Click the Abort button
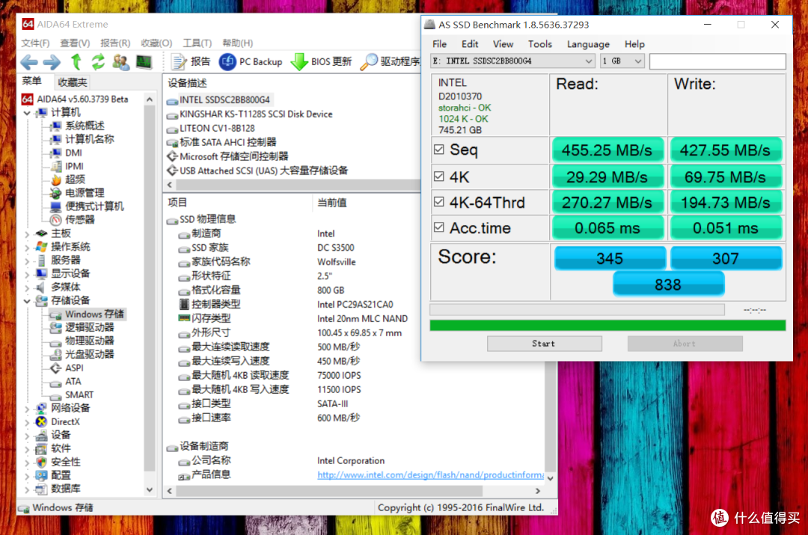The height and width of the screenshot is (535, 808). click(685, 344)
